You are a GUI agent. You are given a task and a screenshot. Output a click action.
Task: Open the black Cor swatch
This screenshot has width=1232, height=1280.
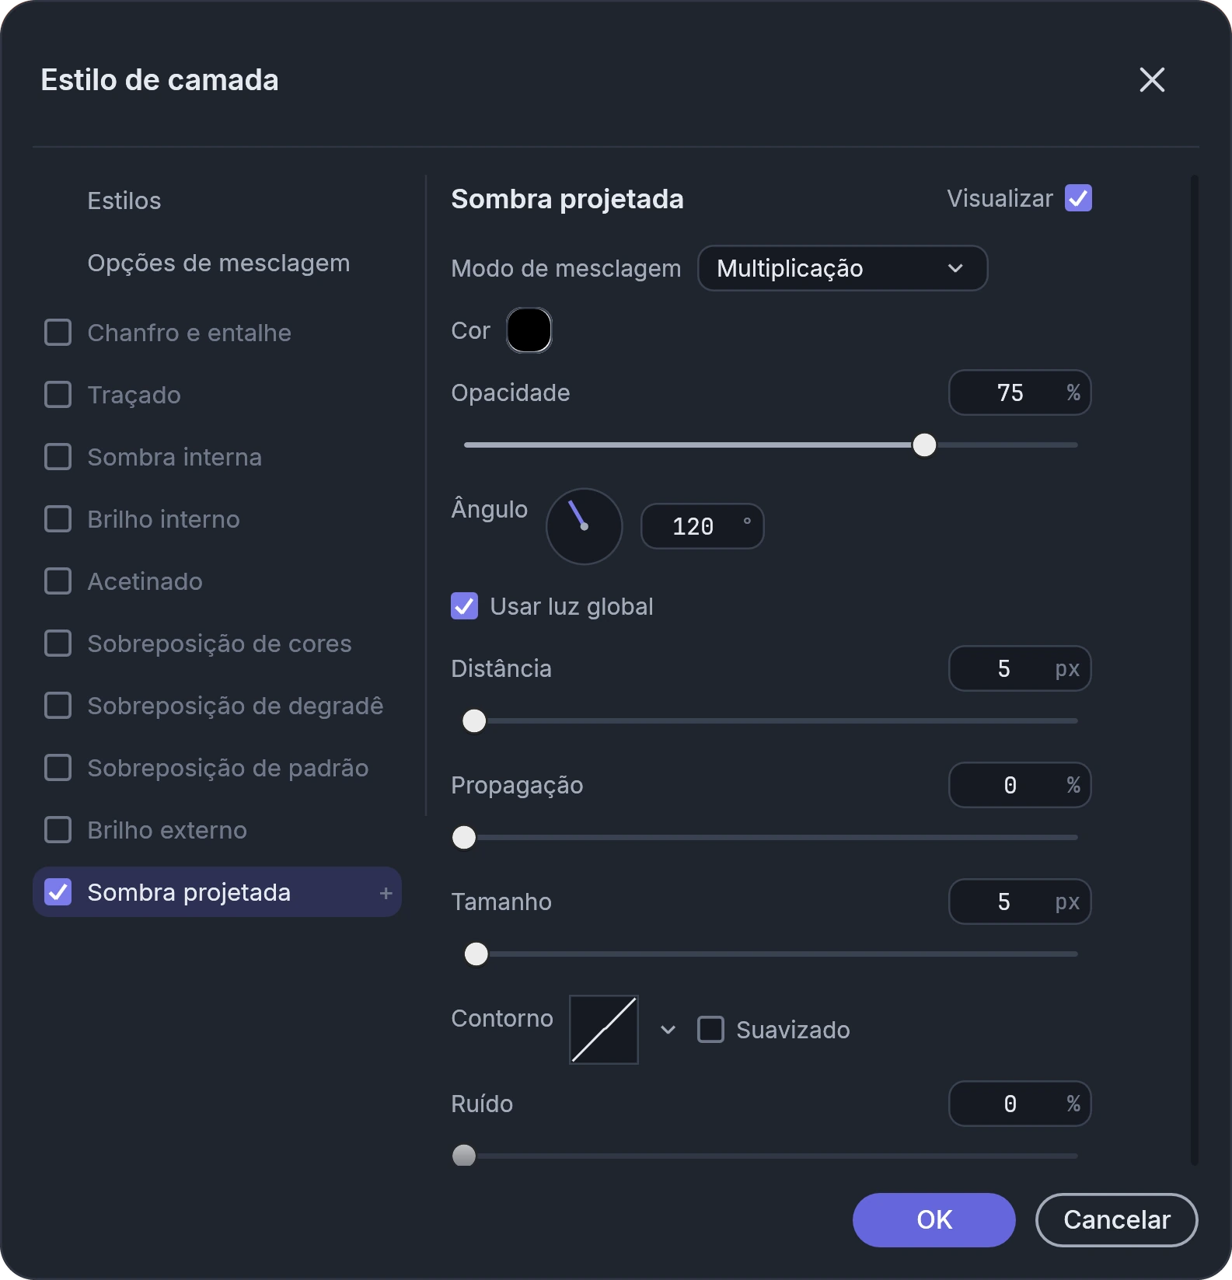(x=529, y=330)
